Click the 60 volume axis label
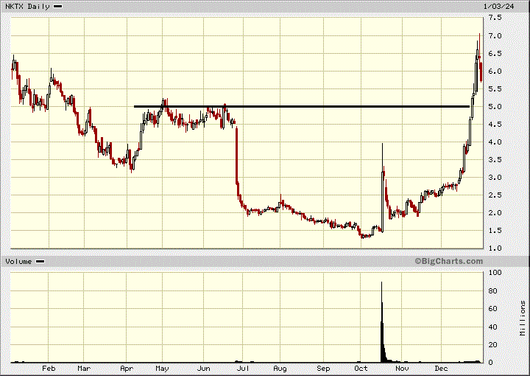 [492, 309]
